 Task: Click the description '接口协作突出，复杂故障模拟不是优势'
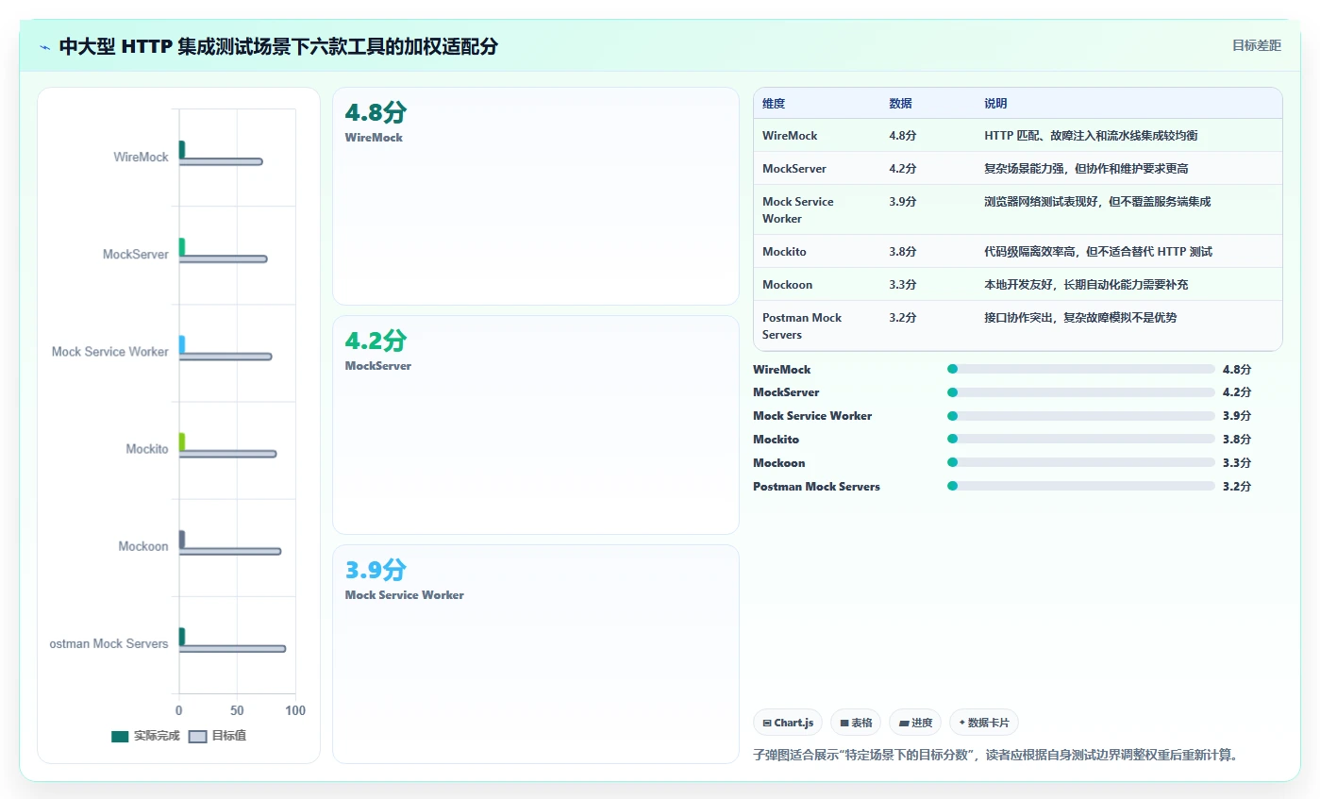coord(1080,318)
